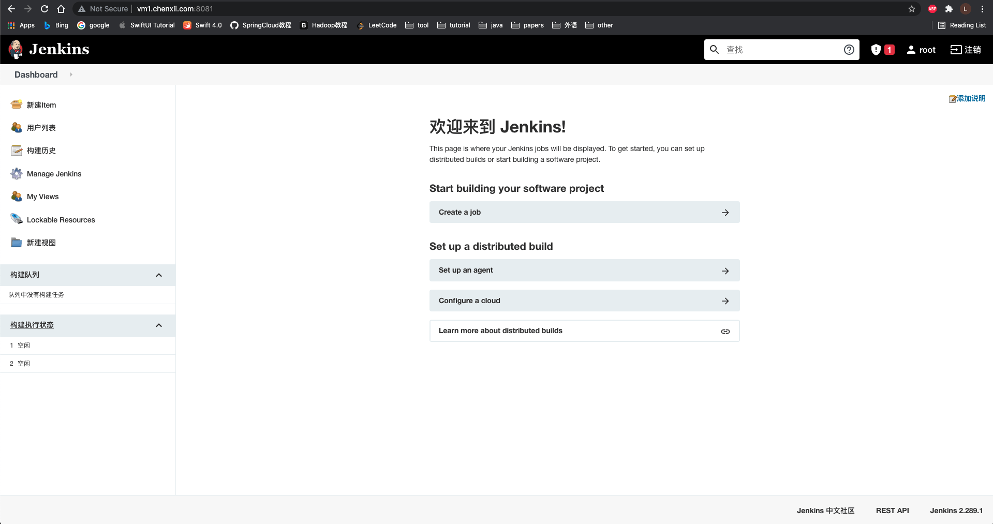
Task: Open the papers bookmarks folder
Action: 527,25
